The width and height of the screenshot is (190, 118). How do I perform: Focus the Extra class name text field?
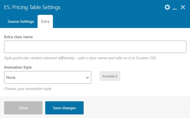95,47
